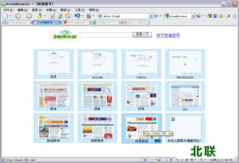Viewport: 239px width, 163px height.
Task: Open the 工具 menu
Action: [80, 10]
